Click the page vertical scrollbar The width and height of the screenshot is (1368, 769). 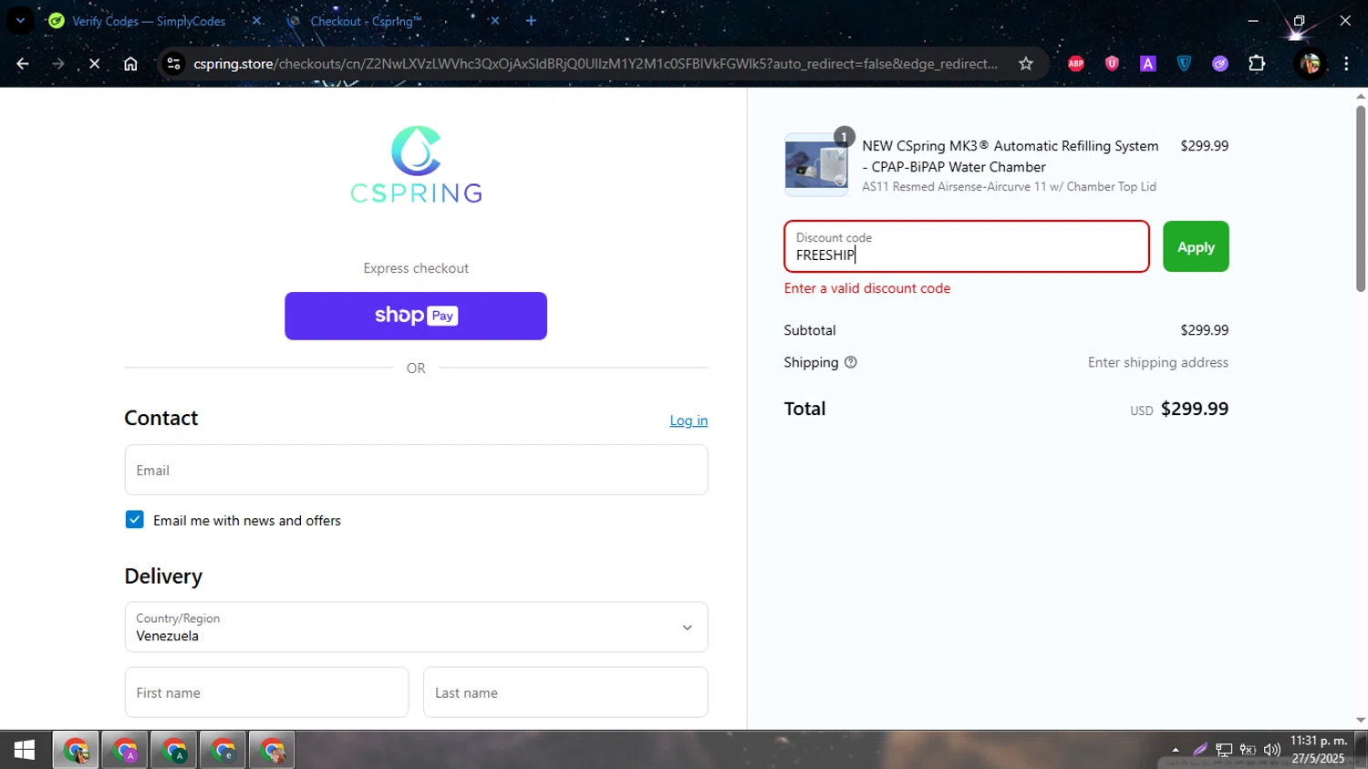click(1361, 199)
